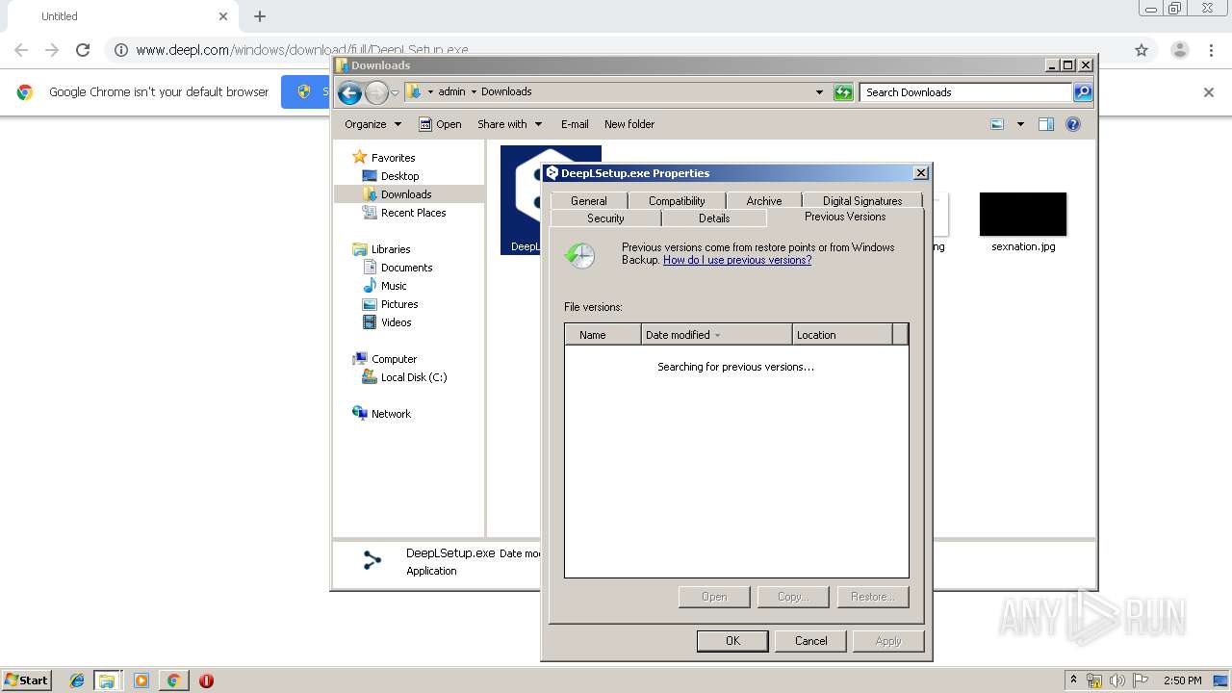Click Cancel in Properties dialog
The image size is (1232, 693).
(x=811, y=641)
